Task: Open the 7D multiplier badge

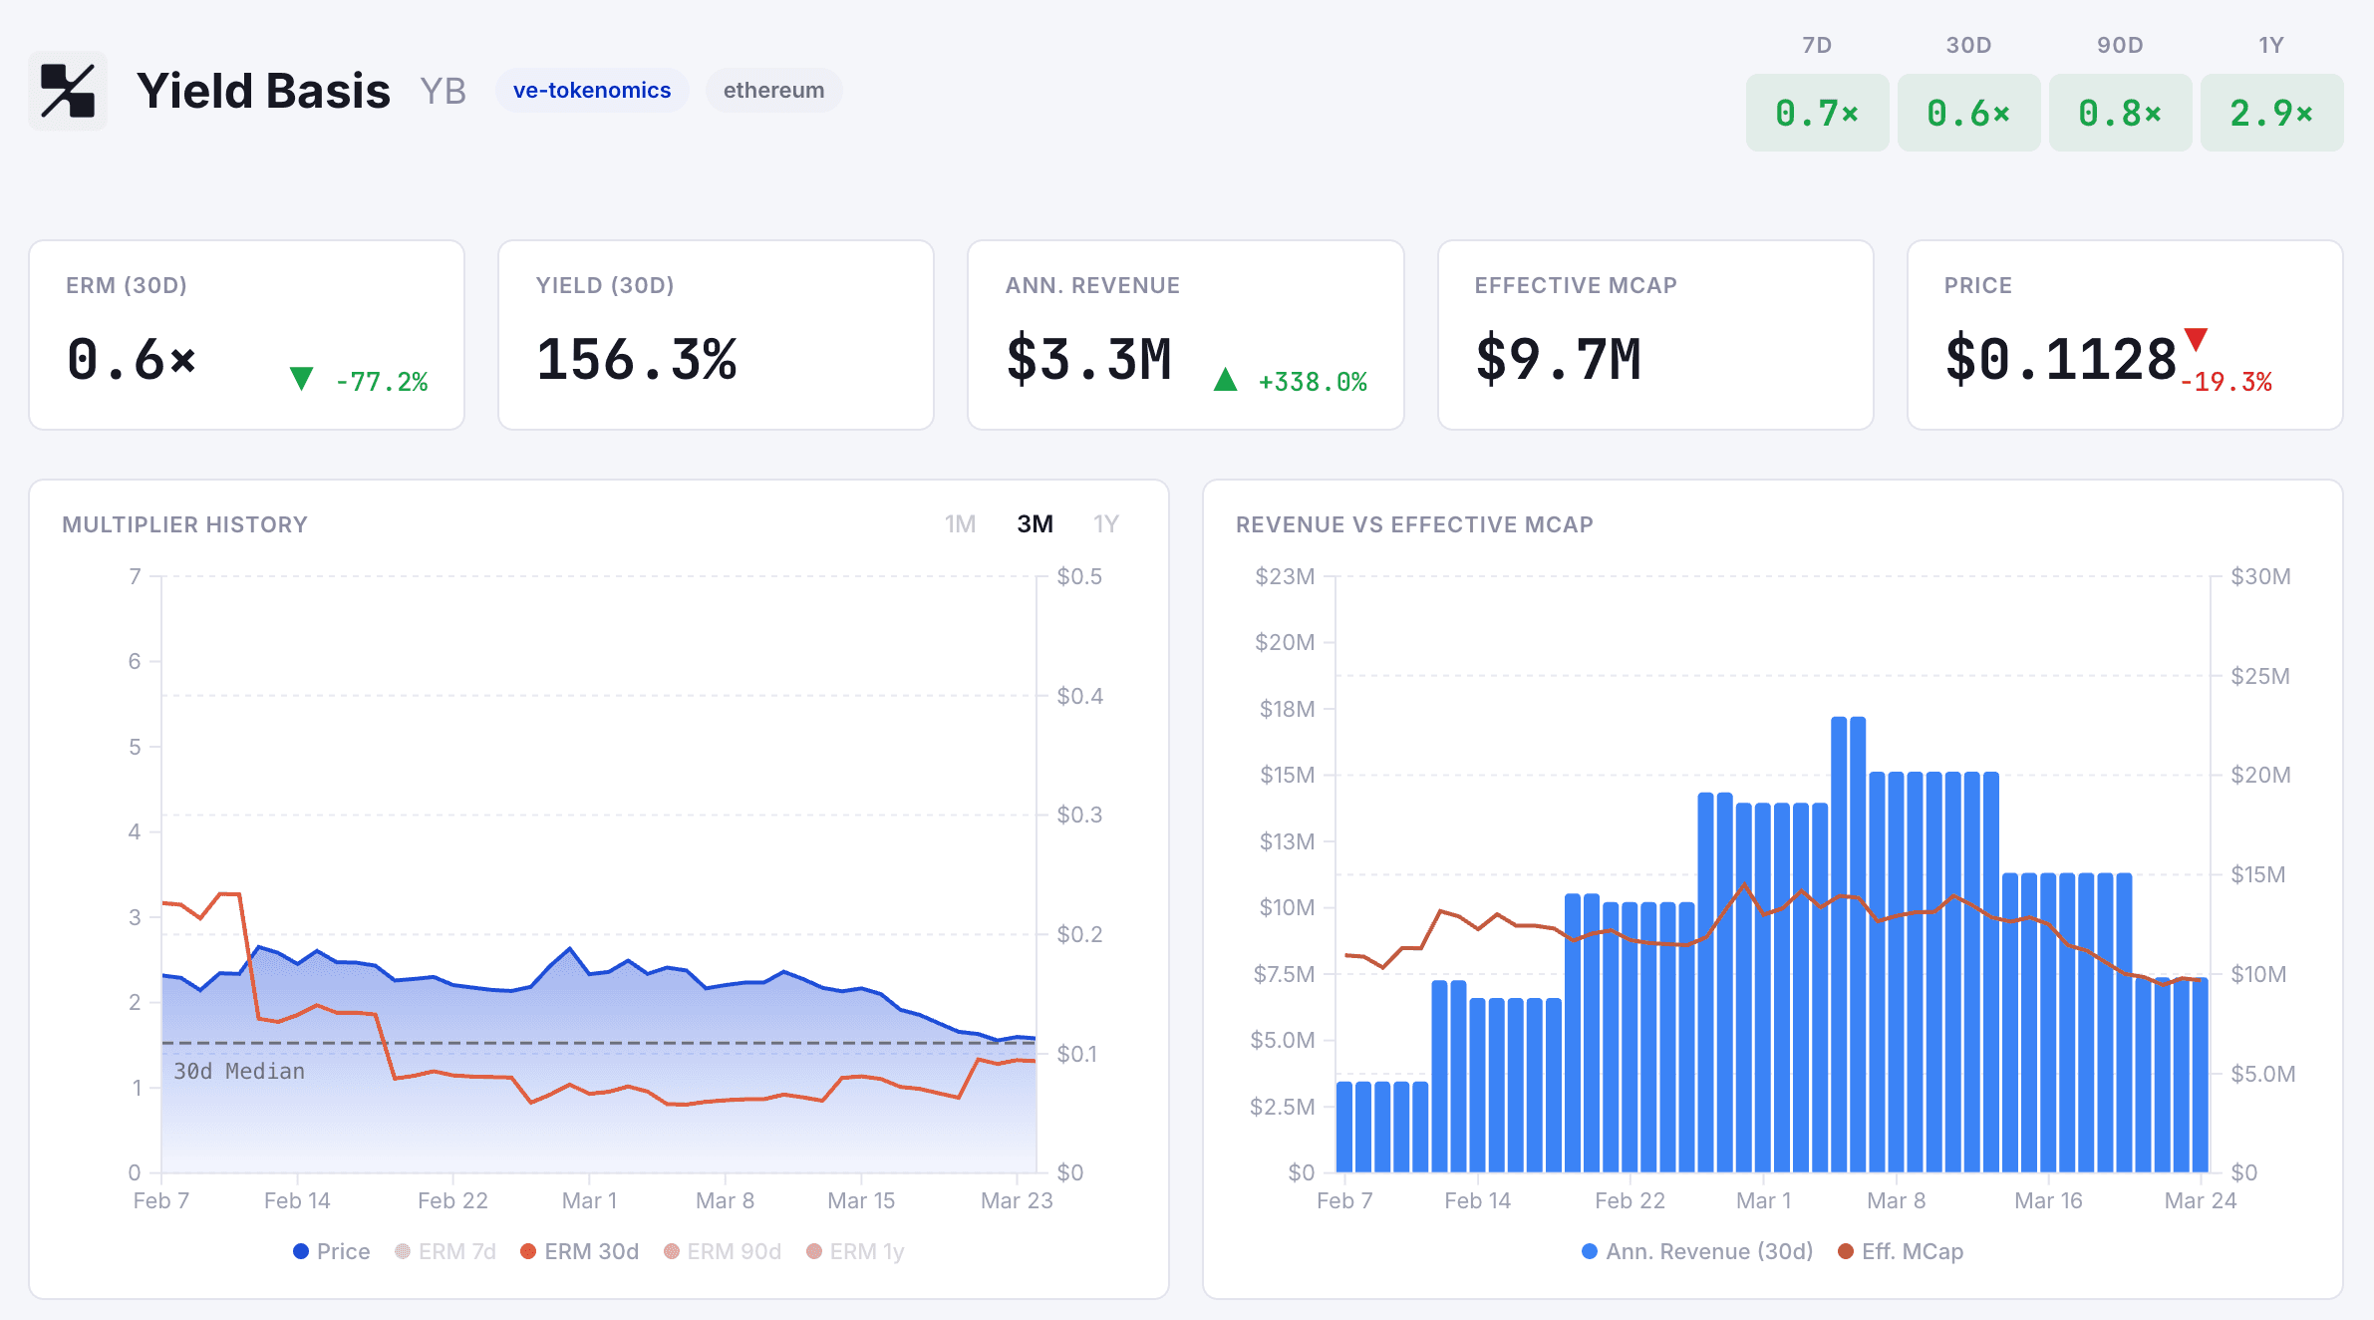Action: coord(1817,112)
